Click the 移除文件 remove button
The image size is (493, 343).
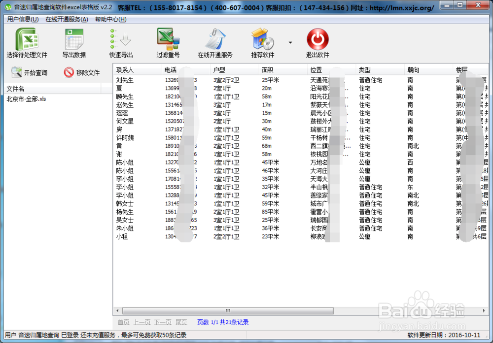[82, 72]
